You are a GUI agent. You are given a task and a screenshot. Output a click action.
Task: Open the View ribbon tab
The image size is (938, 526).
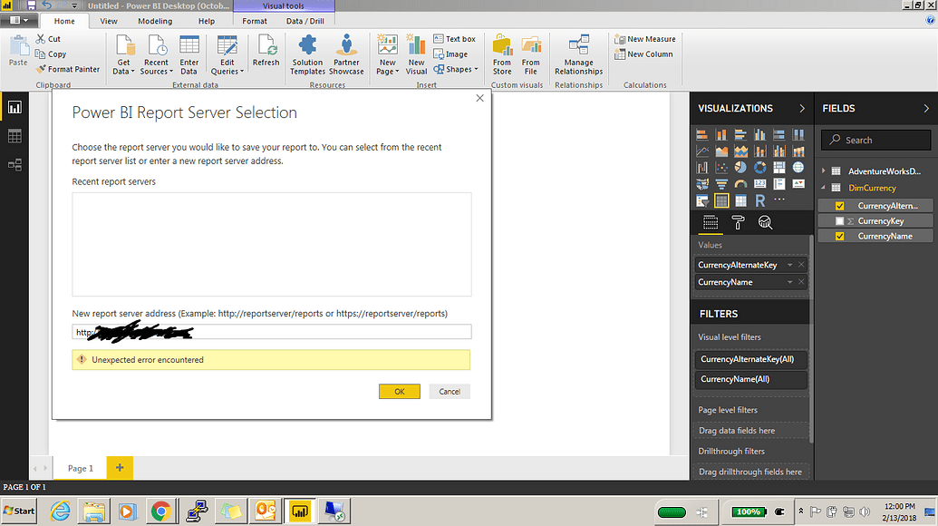[x=109, y=21]
